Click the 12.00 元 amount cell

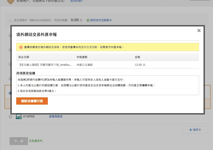click(140, 65)
